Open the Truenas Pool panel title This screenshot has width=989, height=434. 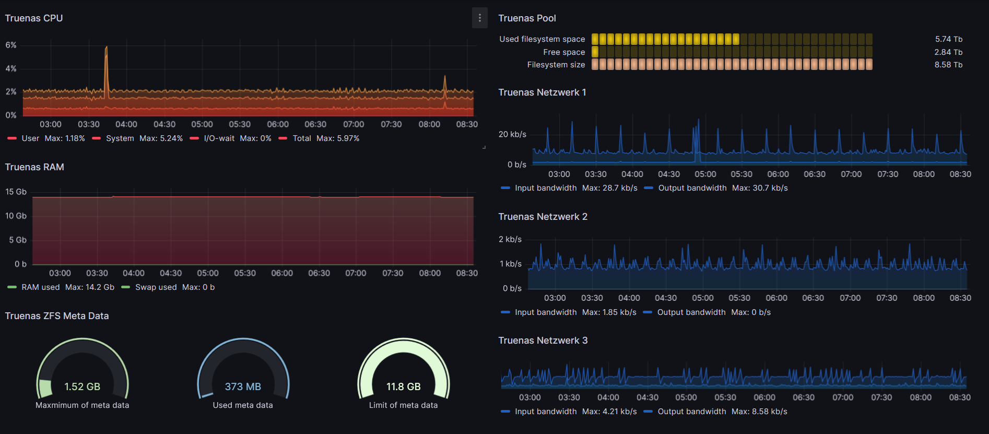tap(527, 18)
